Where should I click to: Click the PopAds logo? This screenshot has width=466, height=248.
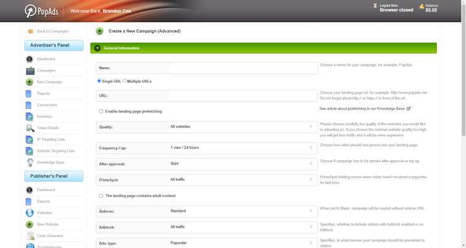tap(41, 11)
